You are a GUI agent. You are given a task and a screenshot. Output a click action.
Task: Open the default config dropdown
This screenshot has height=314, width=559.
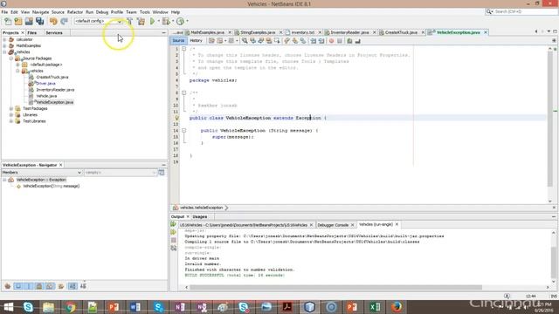(99, 21)
